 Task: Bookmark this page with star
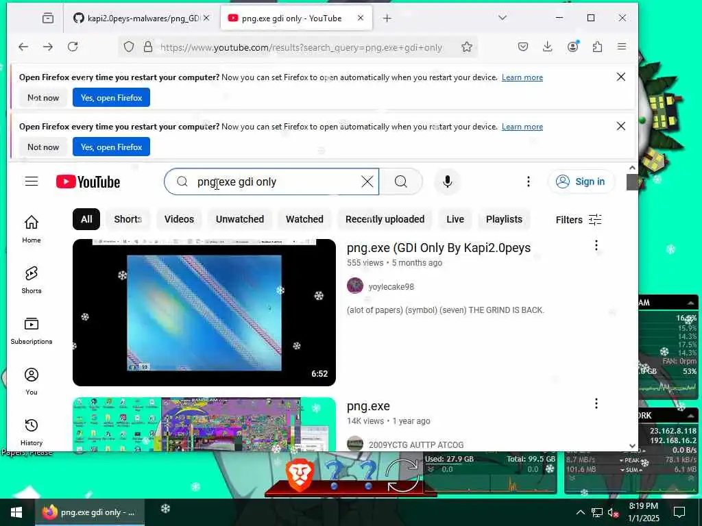(x=466, y=47)
